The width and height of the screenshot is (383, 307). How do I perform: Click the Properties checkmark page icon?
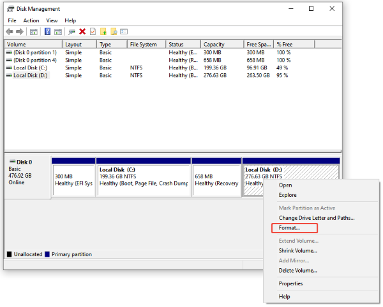click(x=93, y=32)
